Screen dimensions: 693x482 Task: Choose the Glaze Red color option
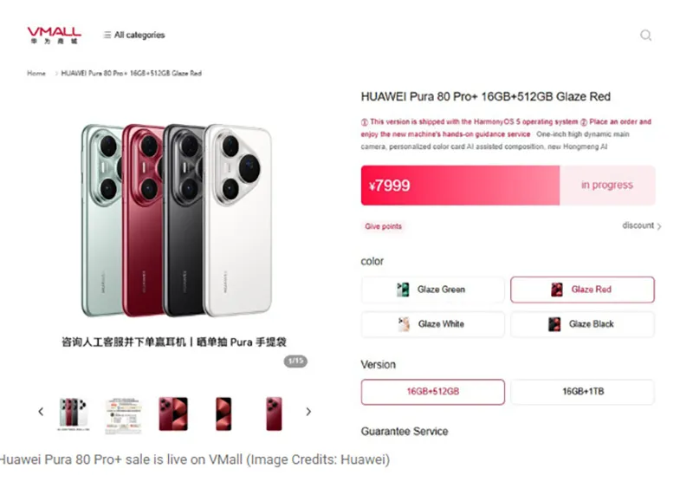tap(582, 290)
